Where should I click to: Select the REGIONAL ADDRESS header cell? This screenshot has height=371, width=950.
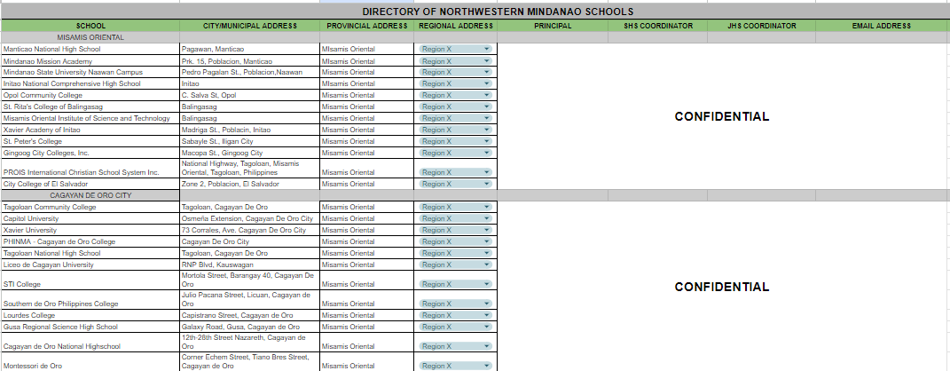point(455,26)
